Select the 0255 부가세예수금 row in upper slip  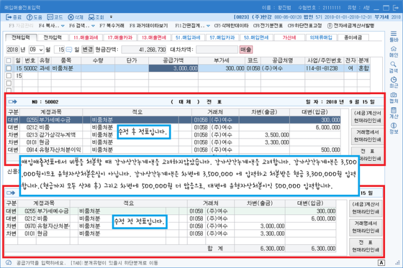point(174,120)
